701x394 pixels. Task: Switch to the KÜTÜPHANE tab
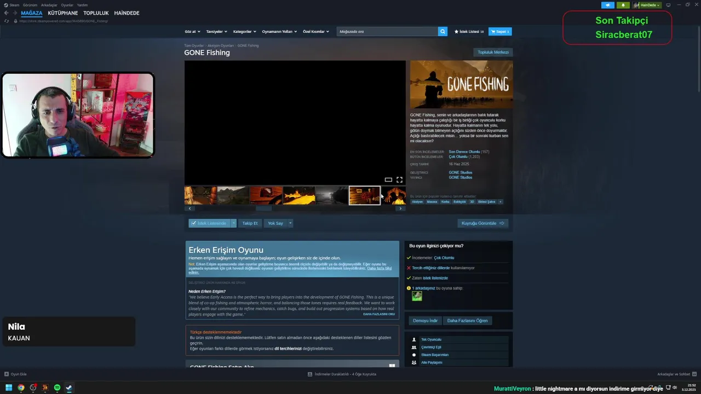pyautogui.click(x=63, y=13)
